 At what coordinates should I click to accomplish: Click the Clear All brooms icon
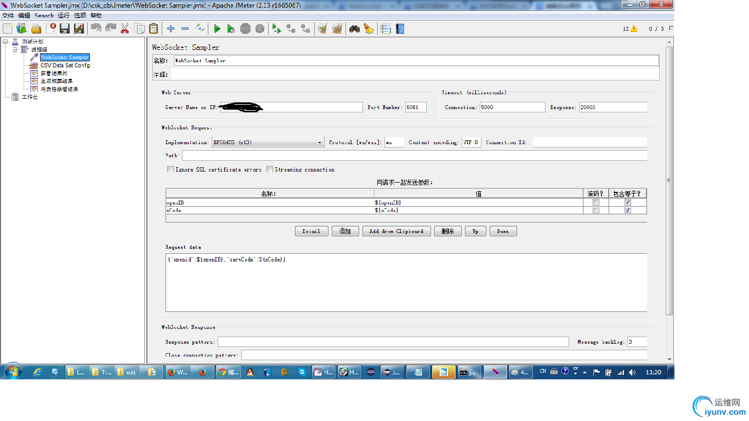point(337,29)
